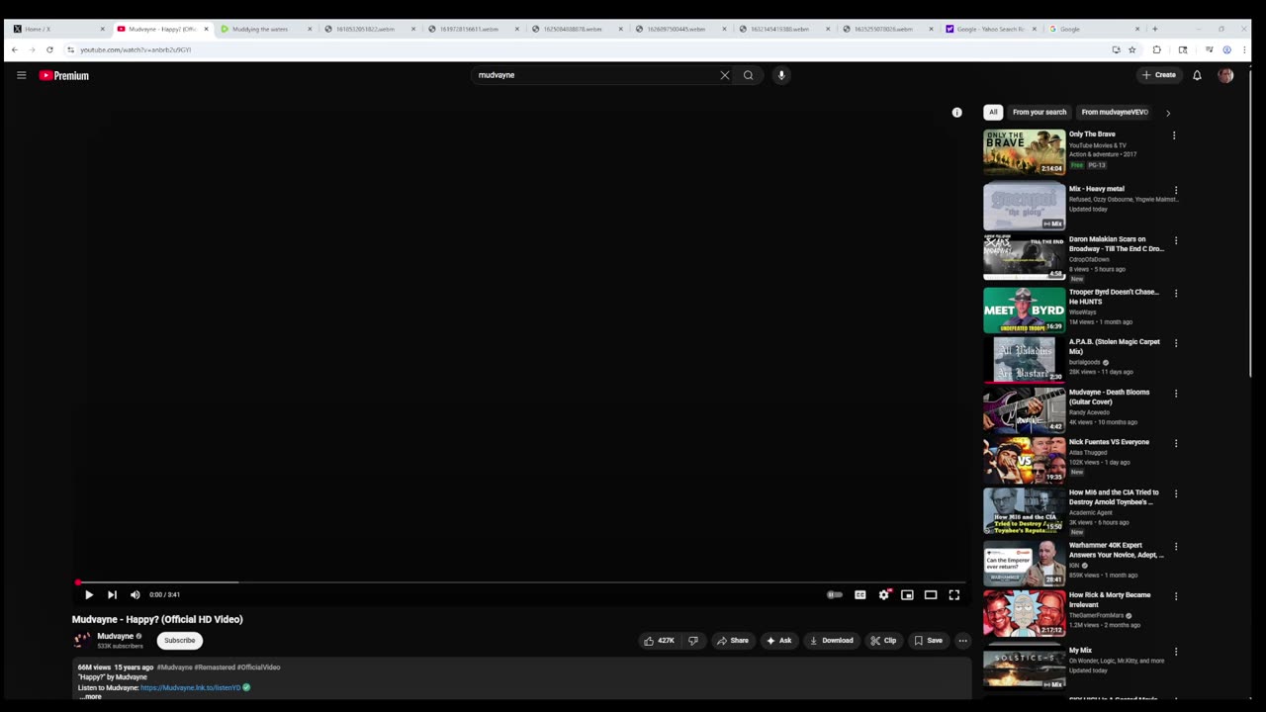
Task: Enable miniplayer mode
Action: tap(907, 594)
